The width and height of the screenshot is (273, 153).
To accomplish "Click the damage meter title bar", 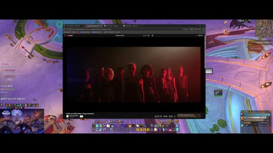I will pos(256,112).
